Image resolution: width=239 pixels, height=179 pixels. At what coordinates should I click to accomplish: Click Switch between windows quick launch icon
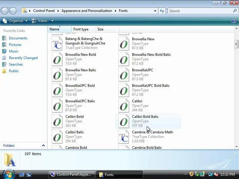point(29,175)
